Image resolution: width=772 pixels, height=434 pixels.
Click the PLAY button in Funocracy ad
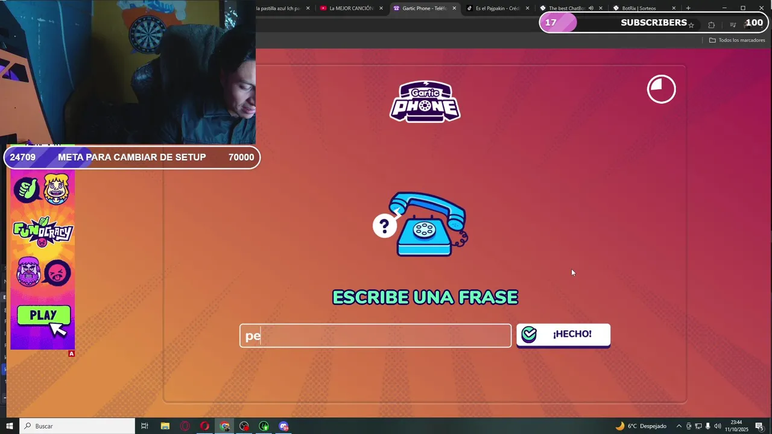point(43,316)
